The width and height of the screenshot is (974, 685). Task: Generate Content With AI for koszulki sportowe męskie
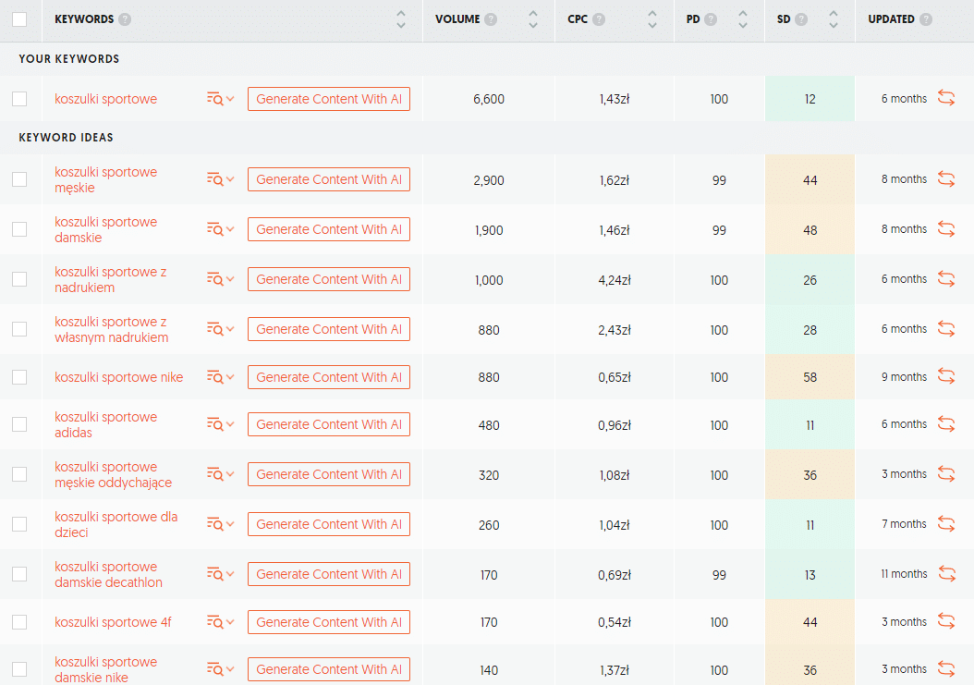coord(329,179)
